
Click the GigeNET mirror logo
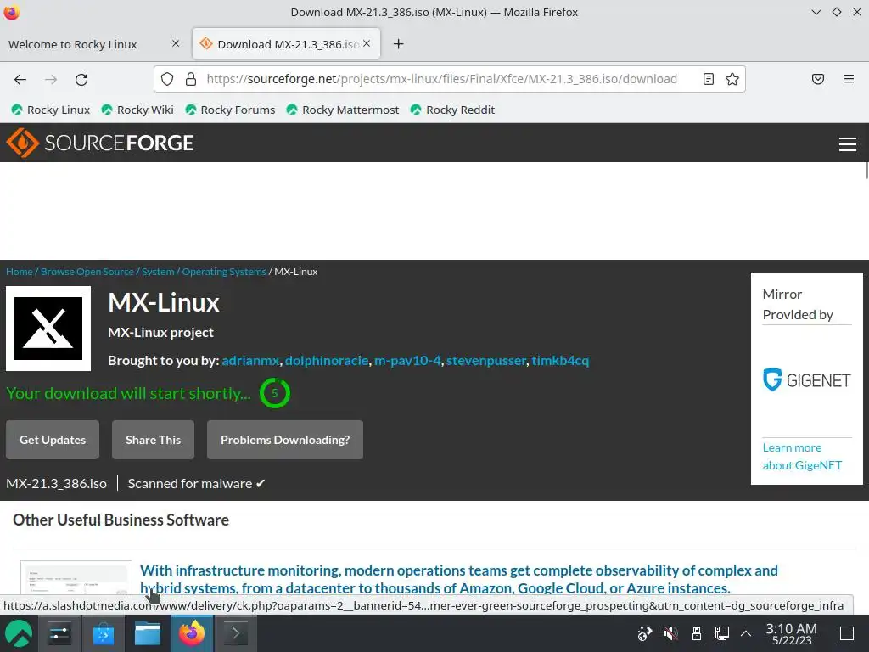click(806, 380)
